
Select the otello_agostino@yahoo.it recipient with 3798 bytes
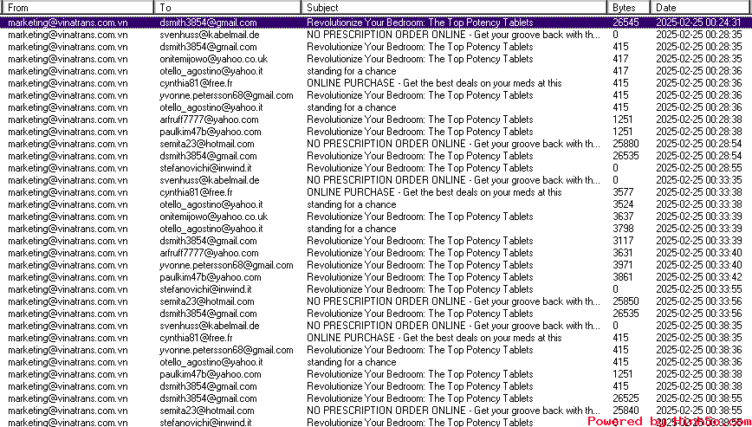[x=211, y=229]
